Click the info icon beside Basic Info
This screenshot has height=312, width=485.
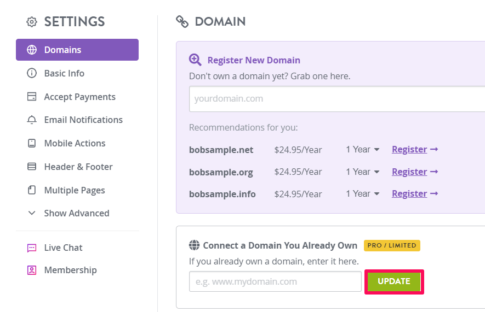pos(32,73)
